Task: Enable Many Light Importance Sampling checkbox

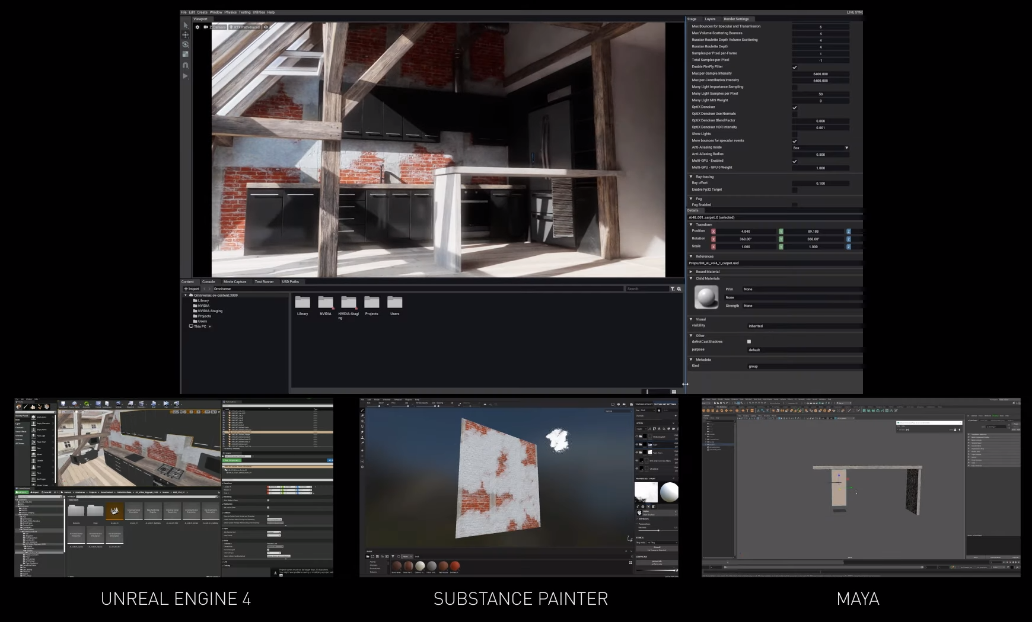Action: click(795, 87)
